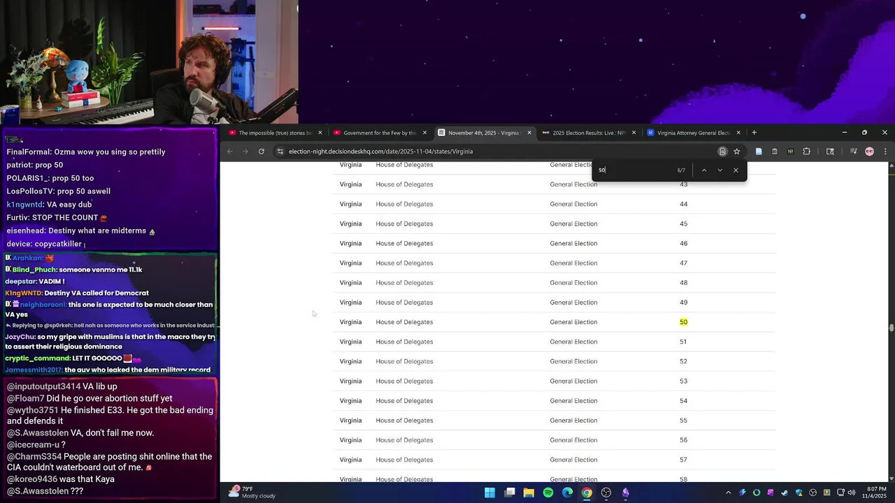Click '@CharmS354' in the bottom chat

[x=34, y=457]
